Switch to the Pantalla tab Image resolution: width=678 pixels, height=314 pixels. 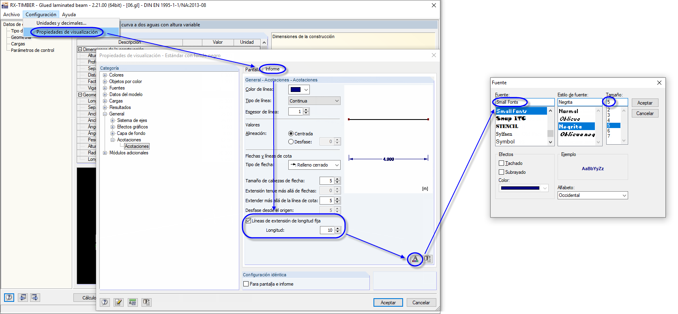[252, 70]
